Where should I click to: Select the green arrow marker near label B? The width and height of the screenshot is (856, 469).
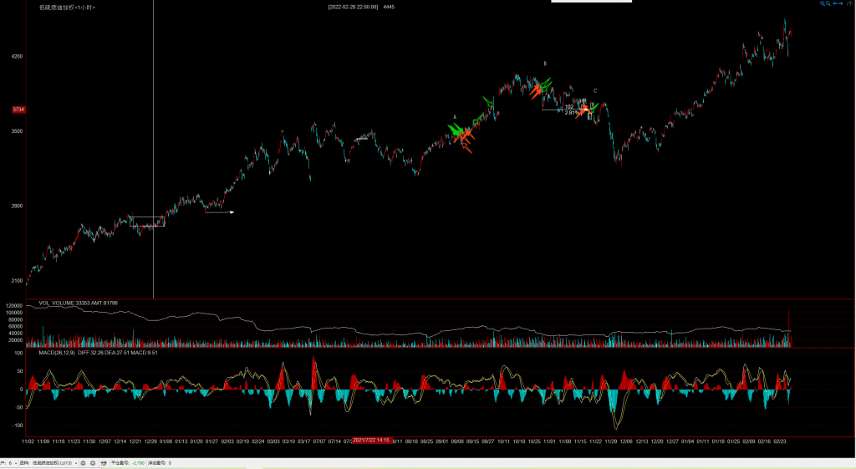tap(546, 83)
